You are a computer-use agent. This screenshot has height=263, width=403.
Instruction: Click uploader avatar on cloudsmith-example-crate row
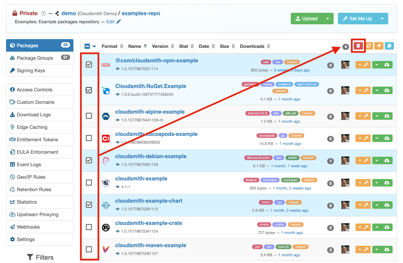click(x=345, y=227)
